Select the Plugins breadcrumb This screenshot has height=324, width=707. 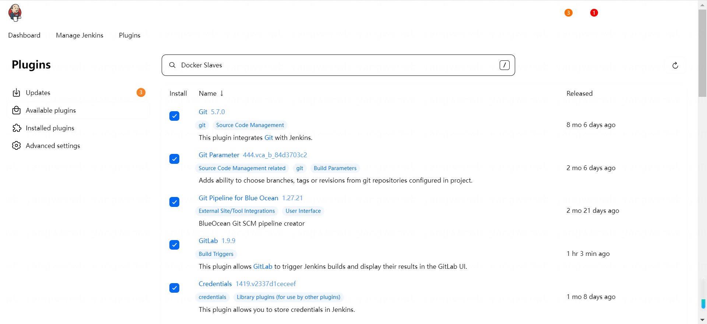(x=130, y=35)
